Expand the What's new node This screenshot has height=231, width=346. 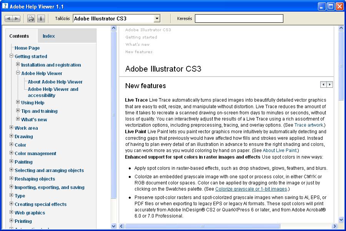click(x=18, y=119)
